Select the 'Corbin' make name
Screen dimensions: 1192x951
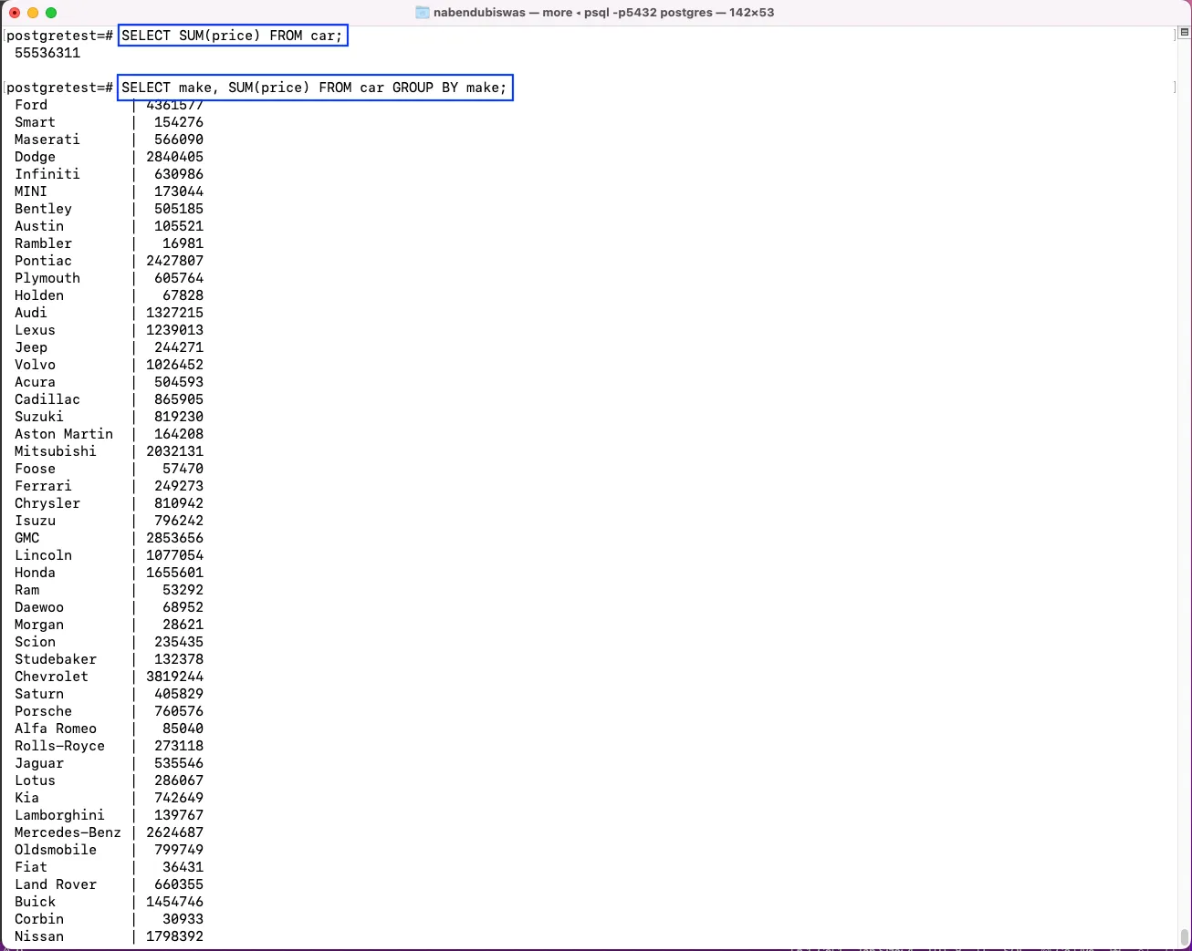39,919
